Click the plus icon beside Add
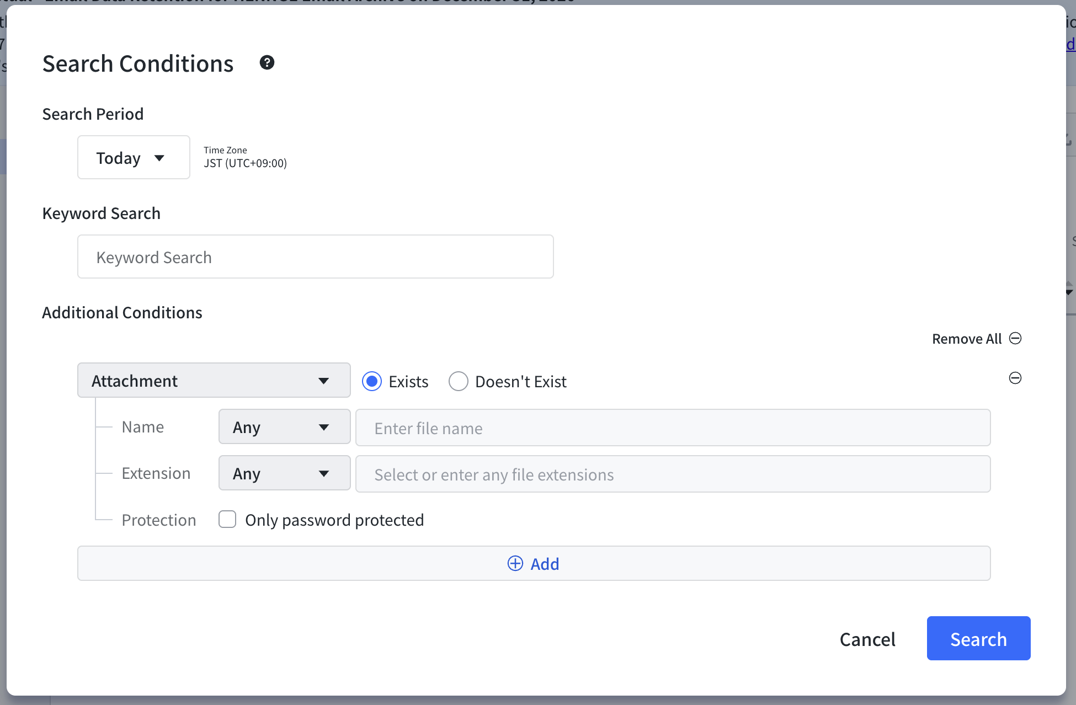This screenshot has height=705, width=1076. (x=515, y=563)
